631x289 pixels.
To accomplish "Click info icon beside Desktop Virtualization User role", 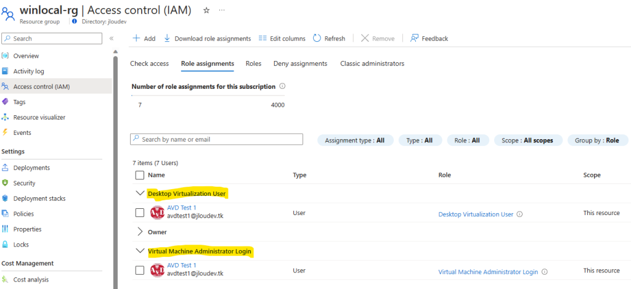I will [x=519, y=214].
